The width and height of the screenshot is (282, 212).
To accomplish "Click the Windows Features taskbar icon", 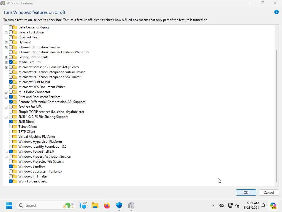I will 131,205.
